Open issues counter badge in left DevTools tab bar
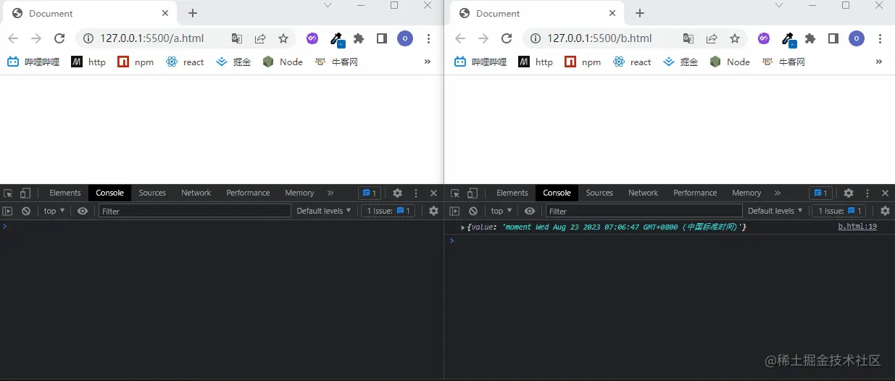 click(x=370, y=193)
